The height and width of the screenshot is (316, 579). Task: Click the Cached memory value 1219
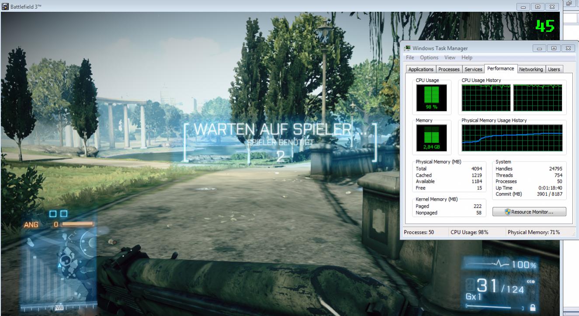[476, 175]
